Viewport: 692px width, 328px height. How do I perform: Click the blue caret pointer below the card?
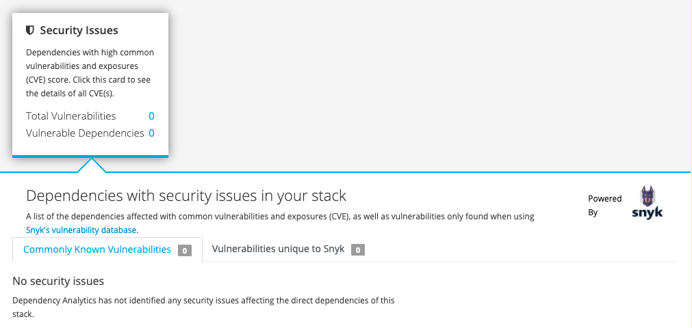coord(92,165)
